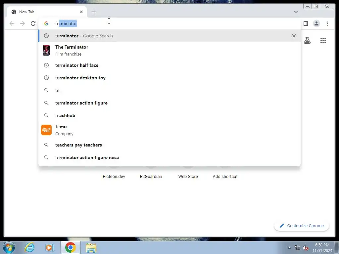
Task: Select the Temu company suggestion
Action: point(169,130)
